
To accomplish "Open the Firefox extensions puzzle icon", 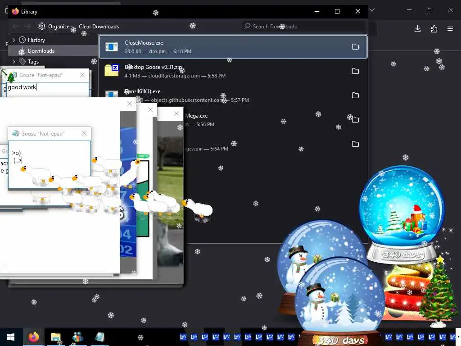I will [x=434, y=28].
